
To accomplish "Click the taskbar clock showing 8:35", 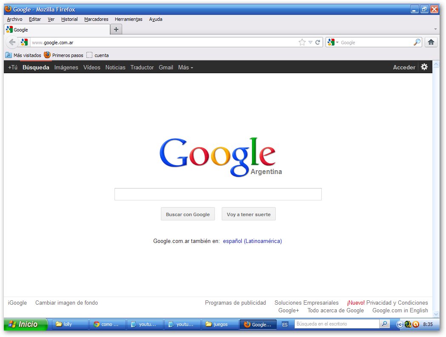I will click(x=428, y=324).
